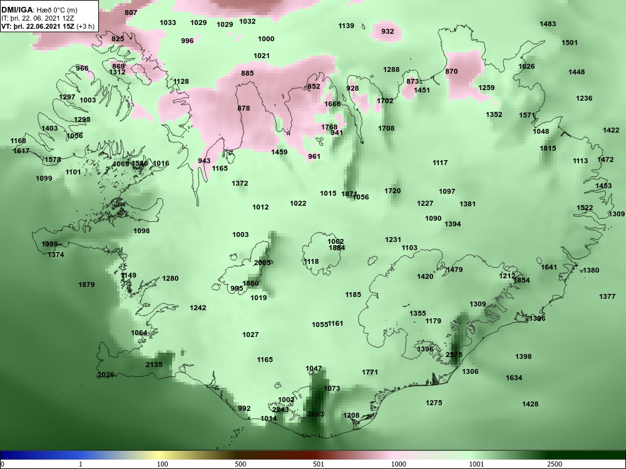Click the 878 value label

point(244,108)
